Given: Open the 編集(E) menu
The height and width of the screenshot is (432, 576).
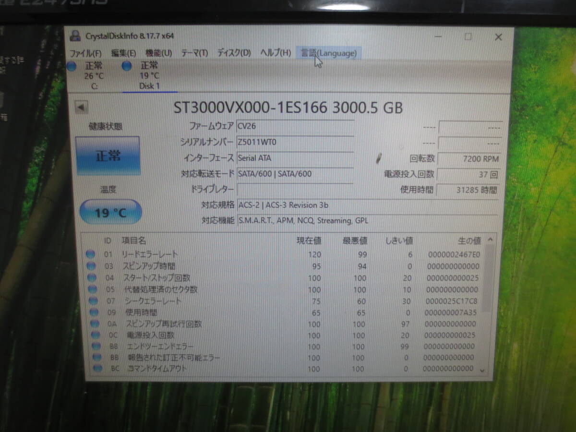Looking at the screenshot, I should (x=123, y=53).
